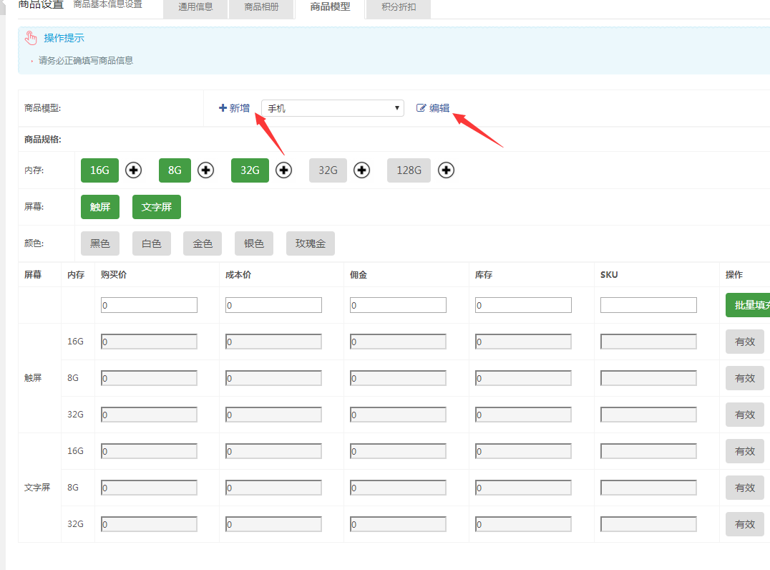
Task: Click plus icon next to 128G option
Action: pos(447,170)
